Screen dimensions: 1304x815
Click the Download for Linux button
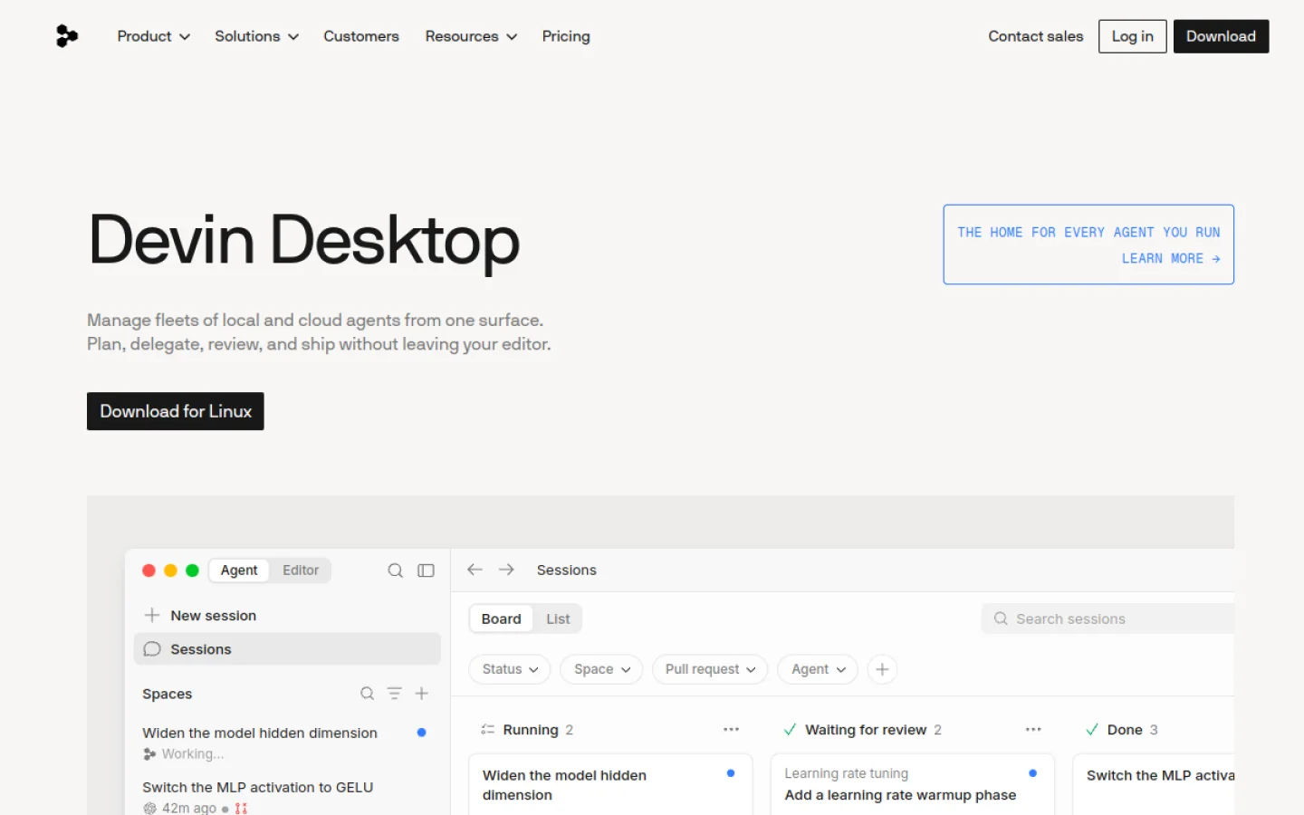click(x=176, y=411)
